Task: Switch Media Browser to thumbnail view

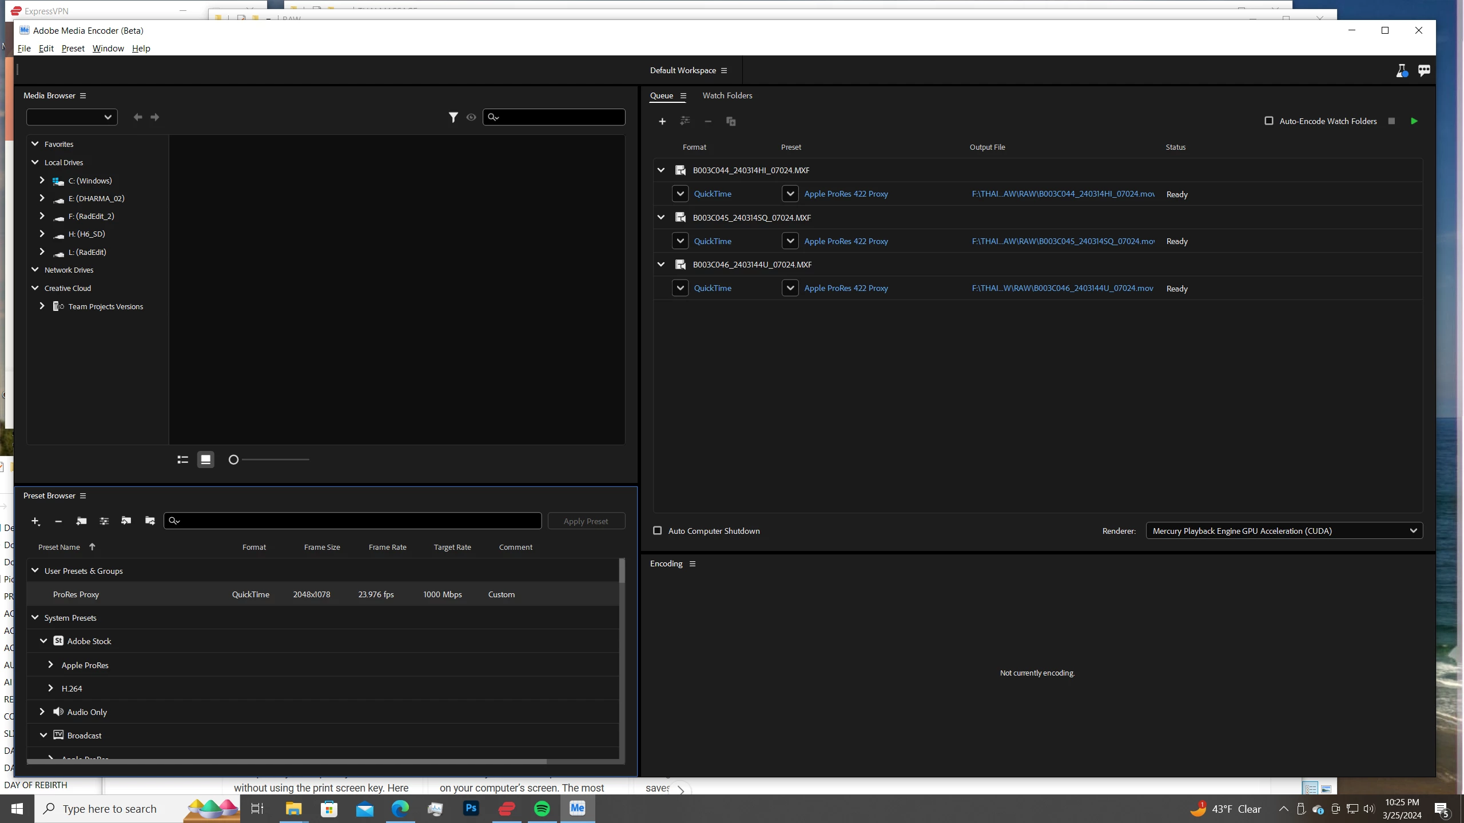Action: tap(205, 460)
